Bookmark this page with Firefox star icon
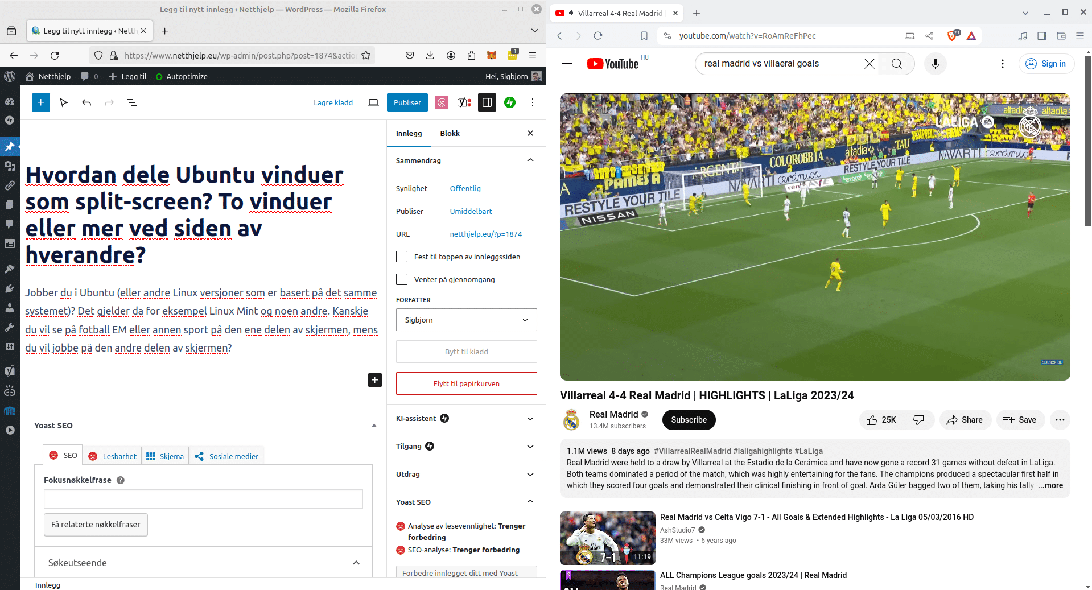The height and width of the screenshot is (590, 1092). [x=366, y=55]
